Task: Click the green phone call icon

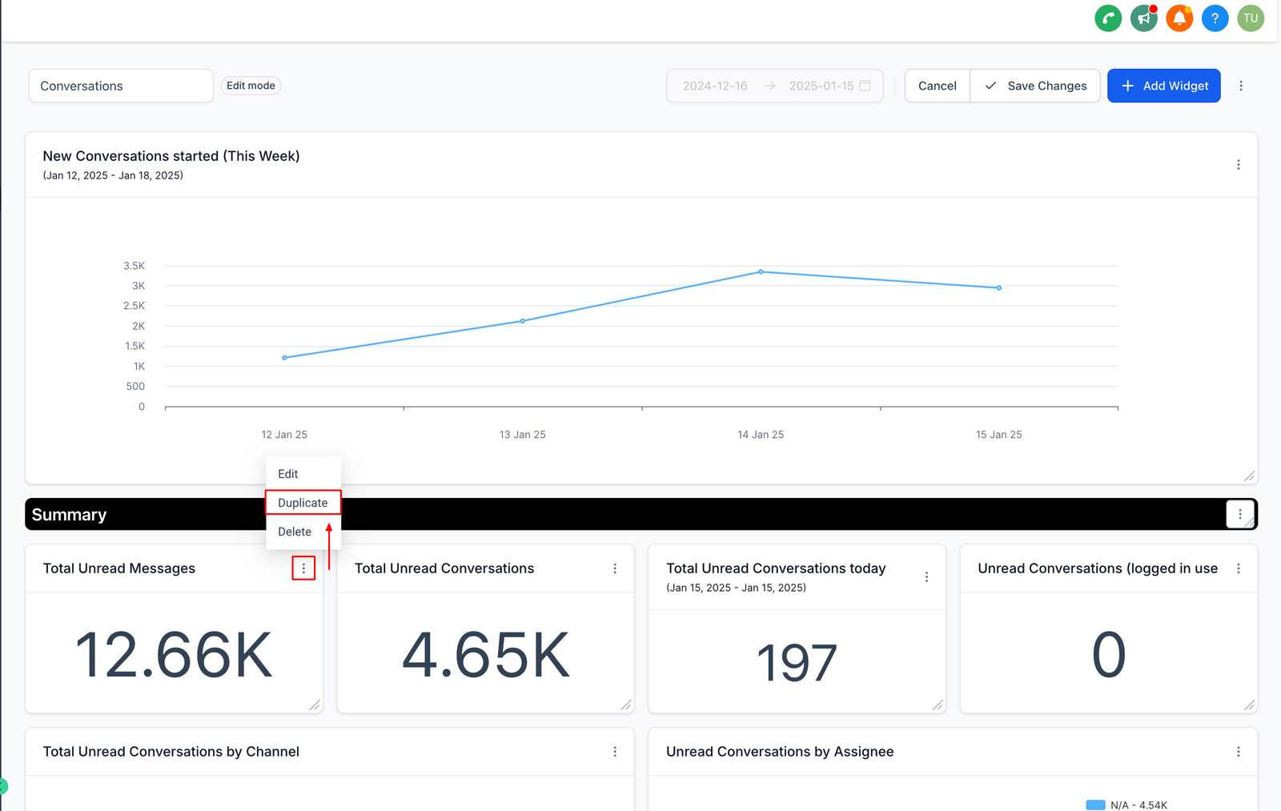Action: point(1108,18)
